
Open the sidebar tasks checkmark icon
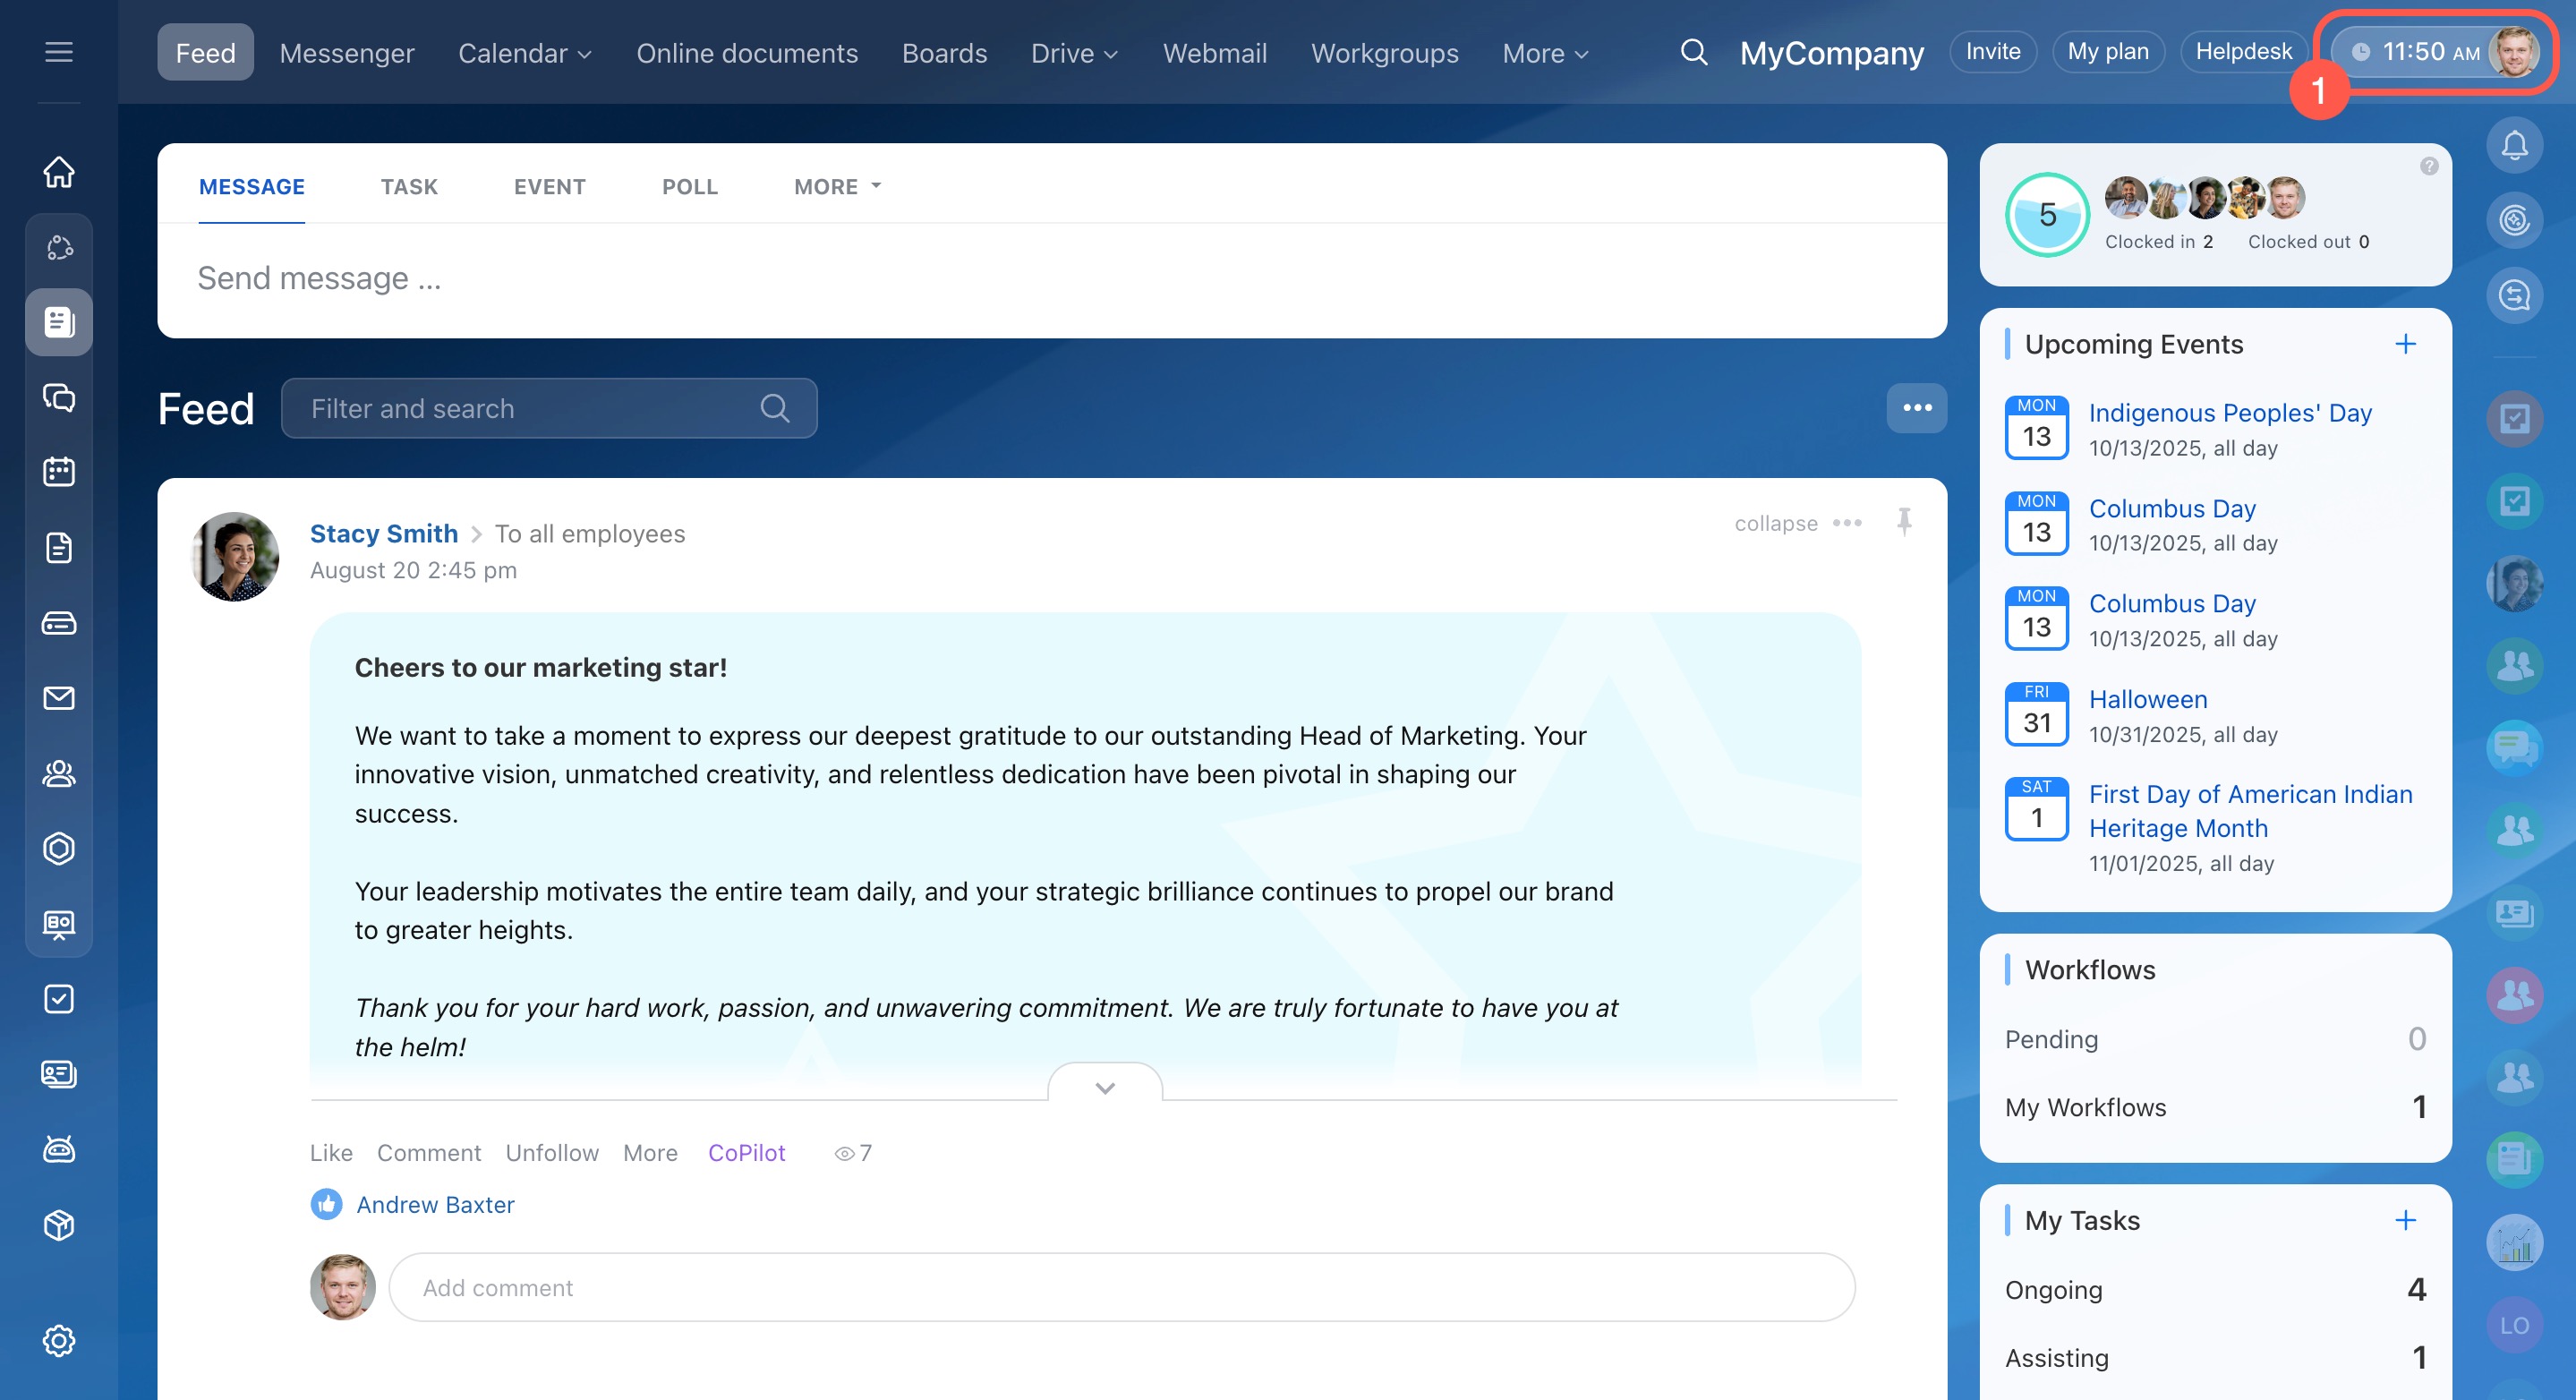click(59, 998)
